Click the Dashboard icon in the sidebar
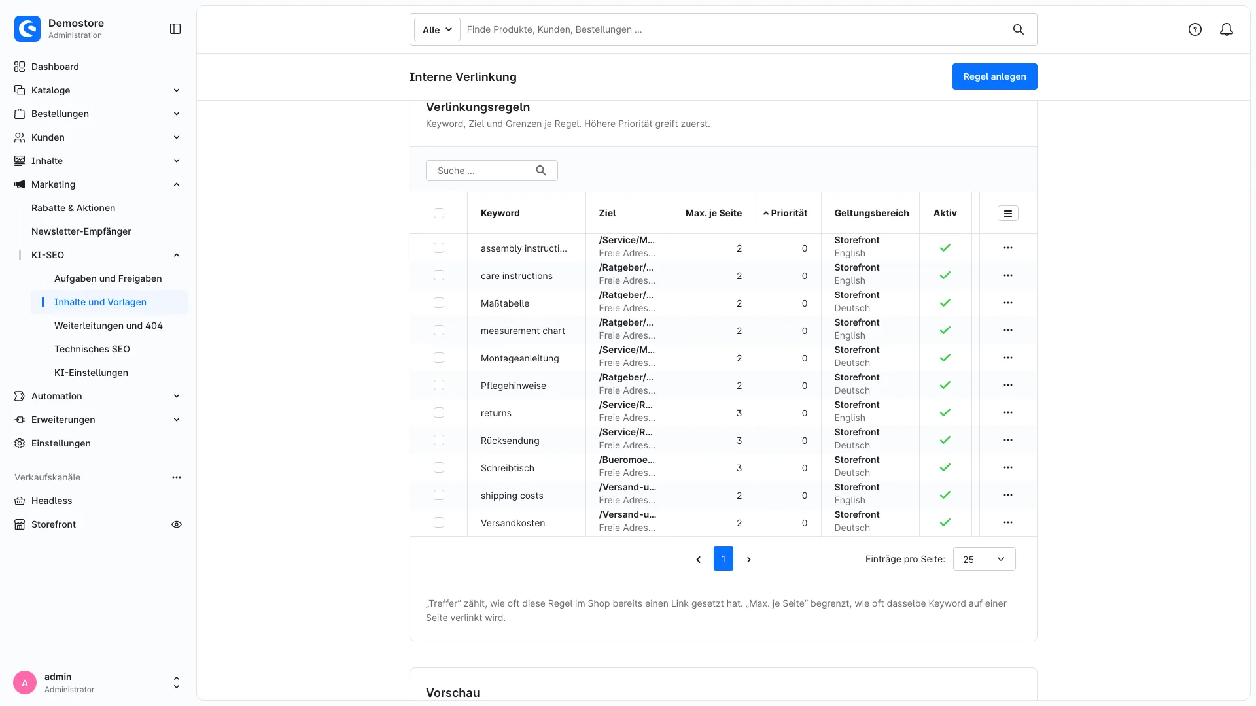The height and width of the screenshot is (706, 1256). [20, 67]
